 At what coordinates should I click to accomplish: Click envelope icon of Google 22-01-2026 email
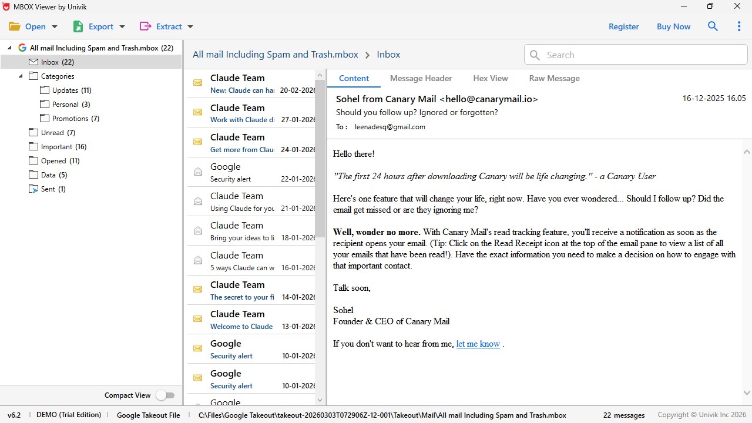pyautogui.click(x=198, y=172)
